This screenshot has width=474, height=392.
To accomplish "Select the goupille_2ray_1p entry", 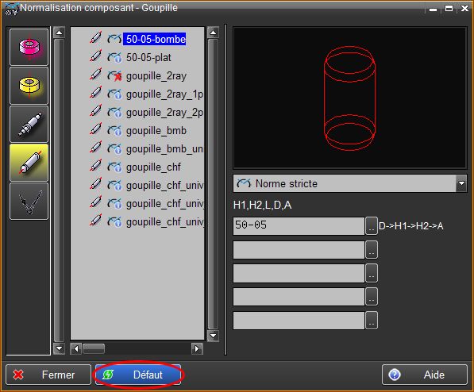I will coord(164,94).
